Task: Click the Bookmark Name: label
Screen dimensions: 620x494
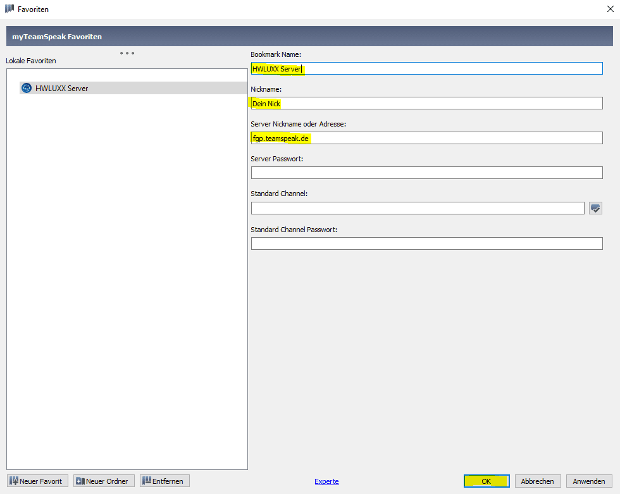Action: [276, 54]
